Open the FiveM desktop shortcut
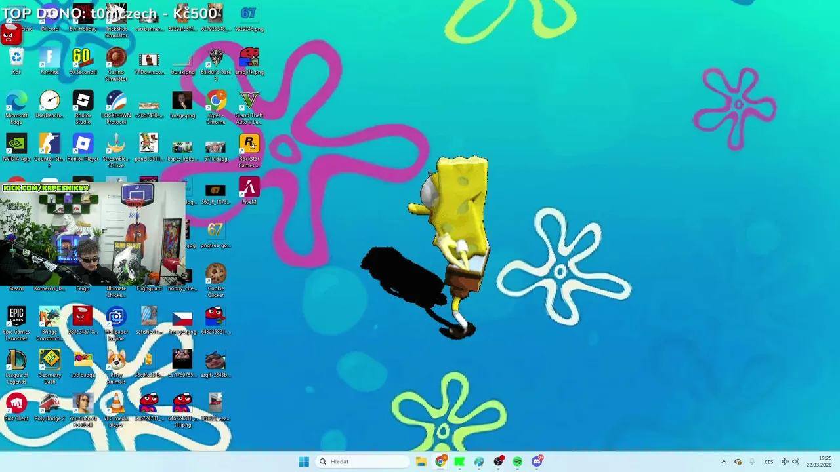 pyautogui.click(x=249, y=191)
